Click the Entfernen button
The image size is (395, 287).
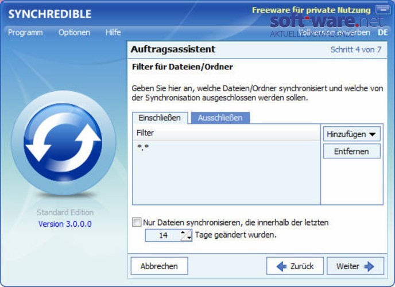point(352,152)
